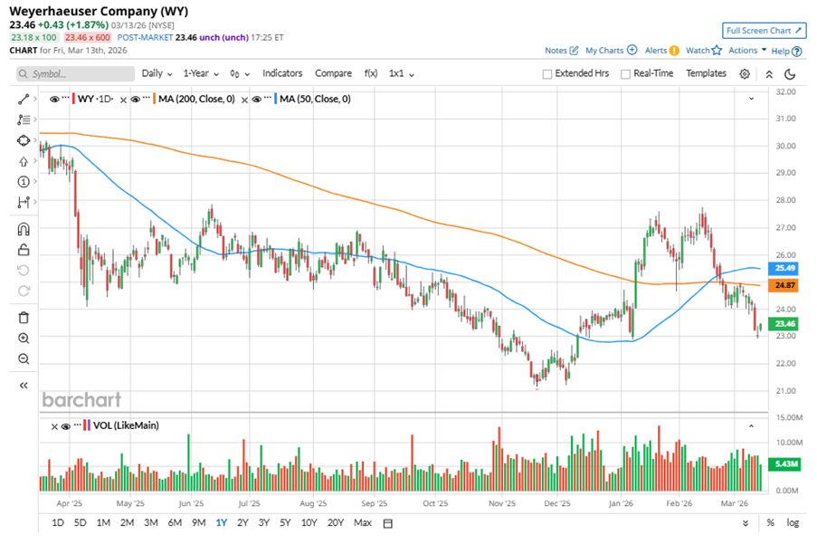Toggle MA 50 visibility eye

click(x=256, y=99)
